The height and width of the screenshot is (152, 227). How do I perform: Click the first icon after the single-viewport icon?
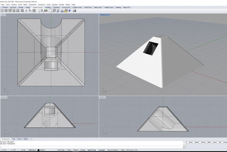point(6,10)
